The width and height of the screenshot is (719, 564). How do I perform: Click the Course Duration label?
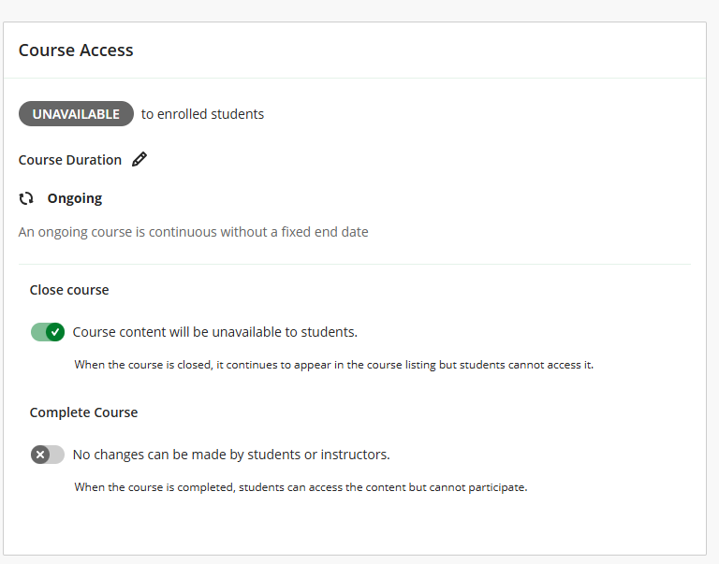pos(70,160)
